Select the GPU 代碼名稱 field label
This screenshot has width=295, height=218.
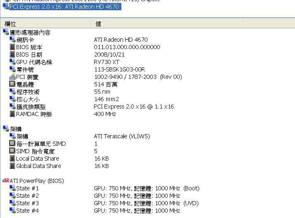click(34, 62)
